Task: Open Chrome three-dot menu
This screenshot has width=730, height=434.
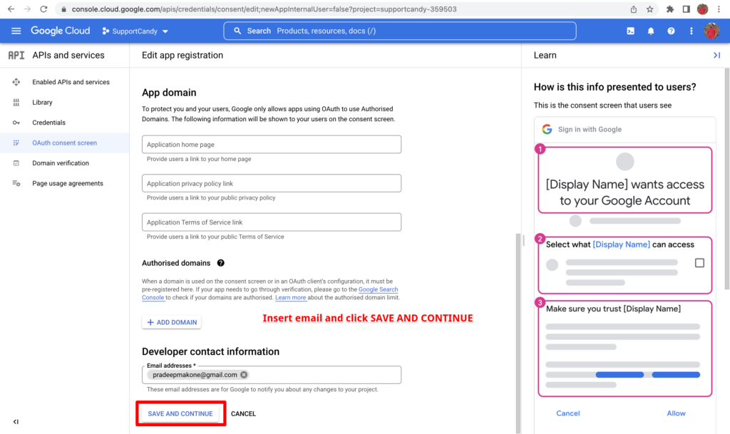Action: (719, 9)
